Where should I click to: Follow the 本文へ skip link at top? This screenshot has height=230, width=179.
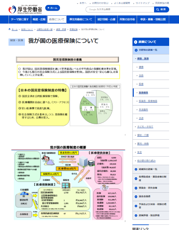pyautogui.click(x=82, y=3)
